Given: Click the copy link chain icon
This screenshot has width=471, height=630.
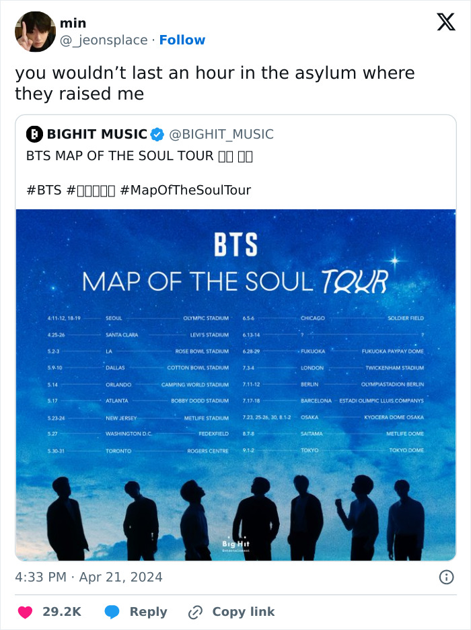Looking at the screenshot, I should 196,612.
